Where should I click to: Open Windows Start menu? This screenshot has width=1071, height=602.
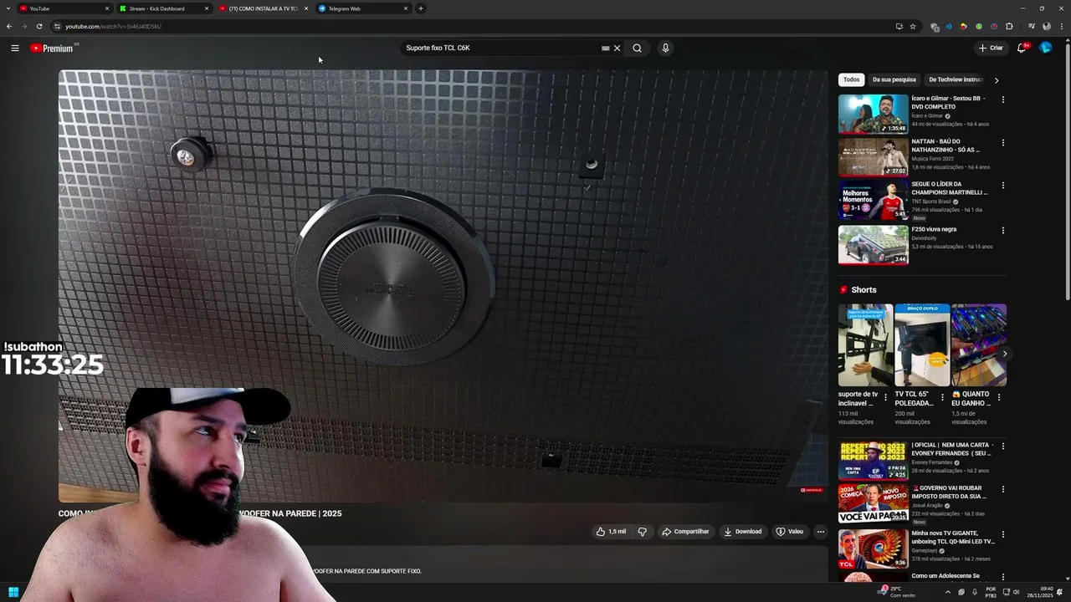(x=13, y=593)
